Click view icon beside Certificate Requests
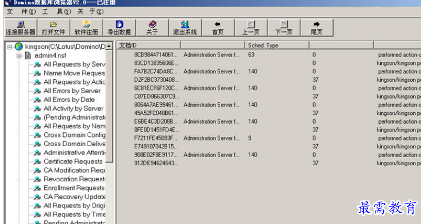Image resolution: width=421 pixels, height=224 pixels. click(x=37, y=162)
